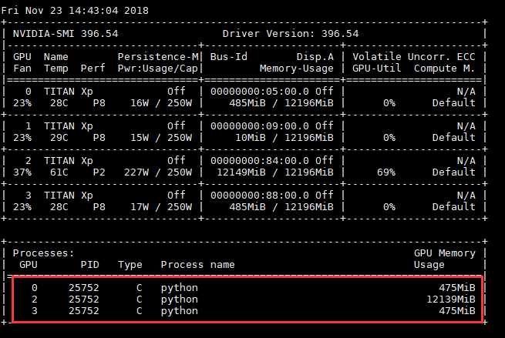Click the Processes: section heading
Image resolution: width=505 pixels, height=338 pixels.
tap(44, 253)
